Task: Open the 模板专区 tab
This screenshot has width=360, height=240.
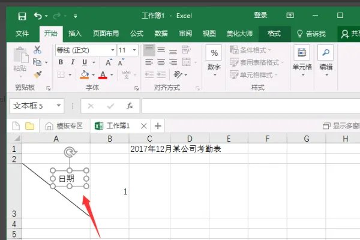Action: click(x=64, y=126)
